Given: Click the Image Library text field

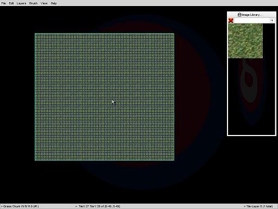Looking at the screenshot, I should (252, 21).
